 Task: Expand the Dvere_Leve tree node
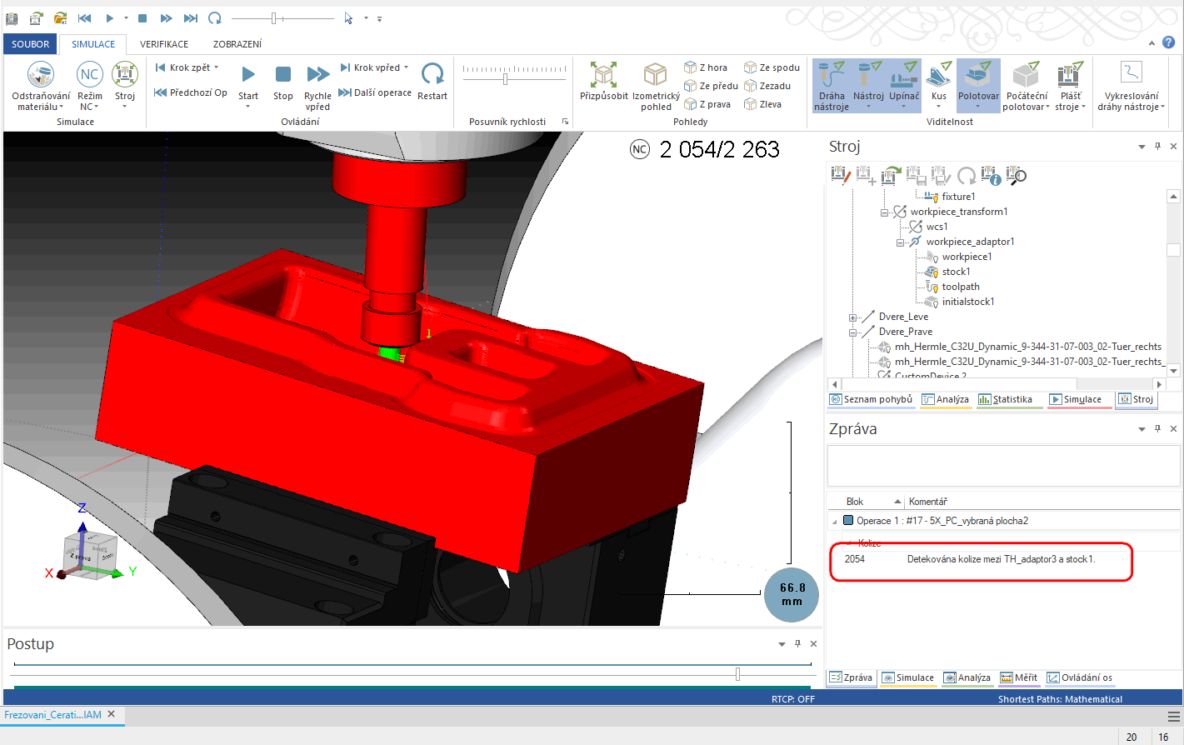point(852,317)
